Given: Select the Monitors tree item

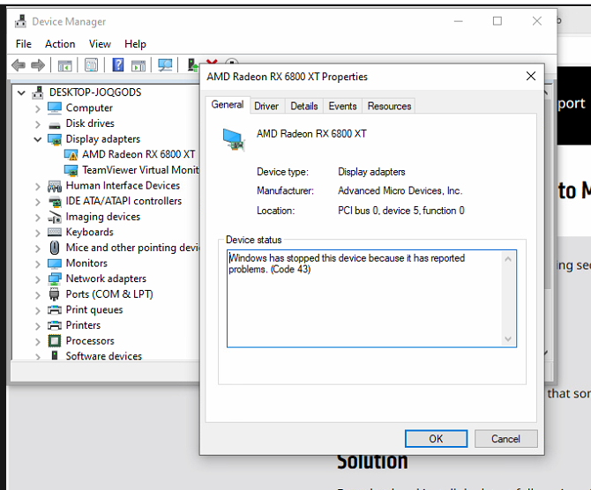Looking at the screenshot, I should [x=86, y=264].
